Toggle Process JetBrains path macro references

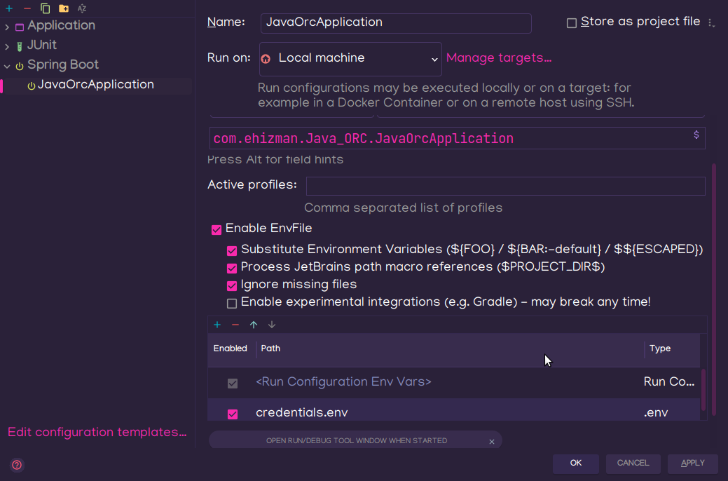[232, 268]
